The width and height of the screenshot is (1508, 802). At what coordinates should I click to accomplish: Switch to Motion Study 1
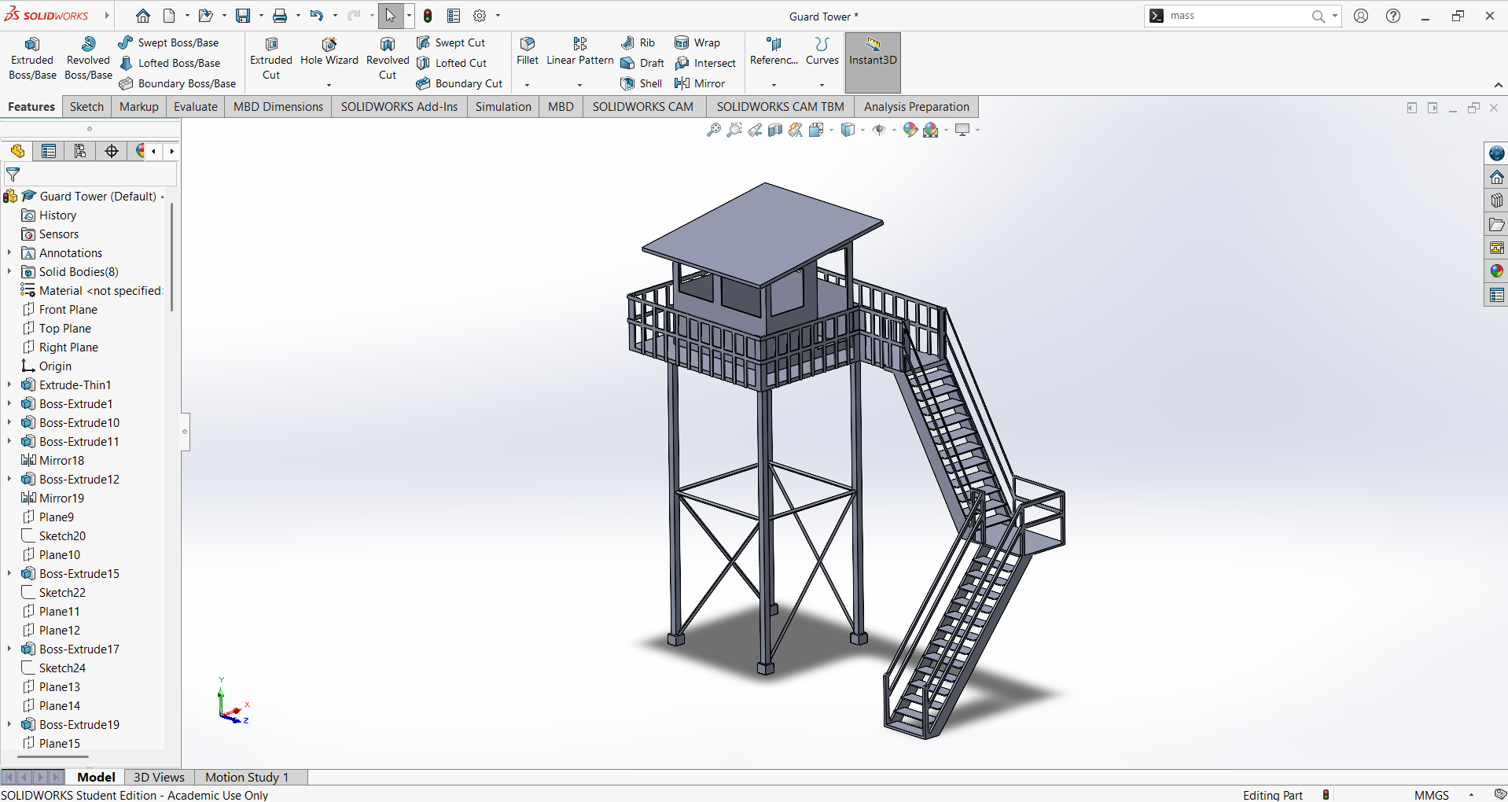tap(247, 777)
